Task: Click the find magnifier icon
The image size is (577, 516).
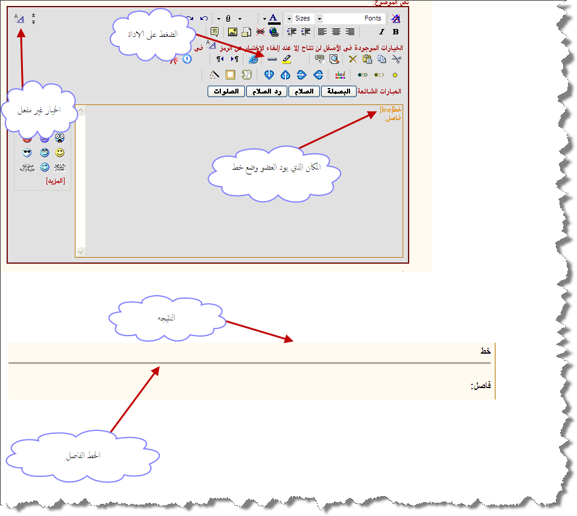Action: click(x=334, y=59)
